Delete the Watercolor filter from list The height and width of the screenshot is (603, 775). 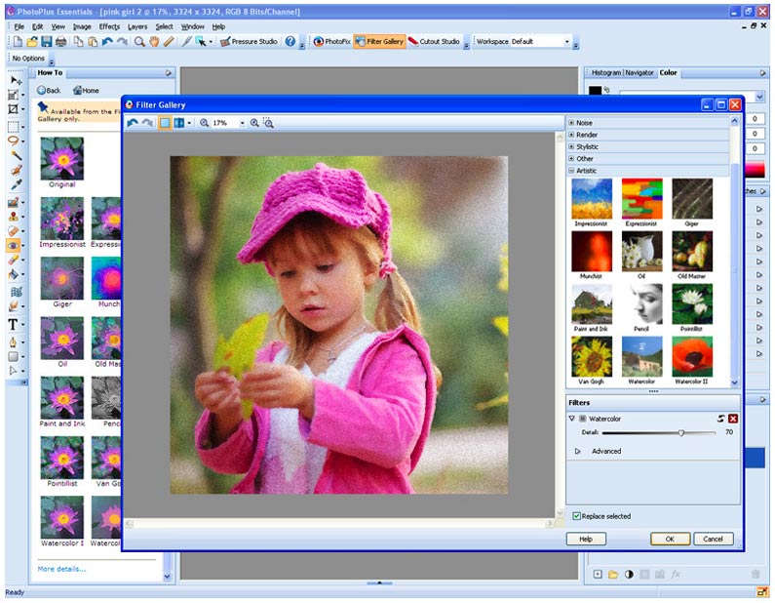pos(733,418)
